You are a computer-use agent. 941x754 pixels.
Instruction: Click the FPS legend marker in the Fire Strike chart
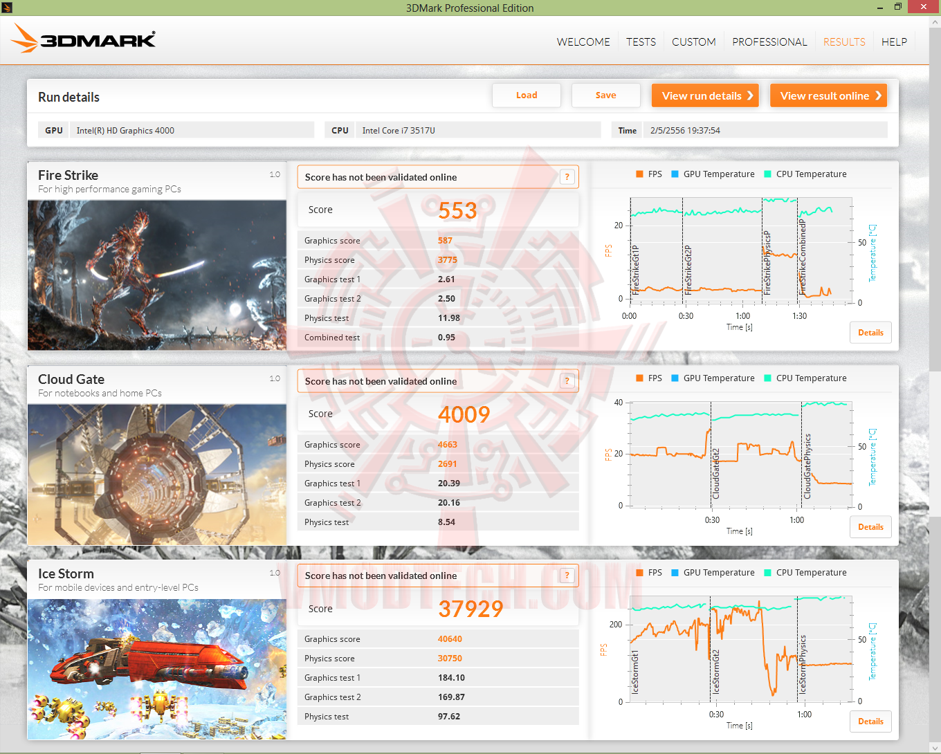(640, 174)
